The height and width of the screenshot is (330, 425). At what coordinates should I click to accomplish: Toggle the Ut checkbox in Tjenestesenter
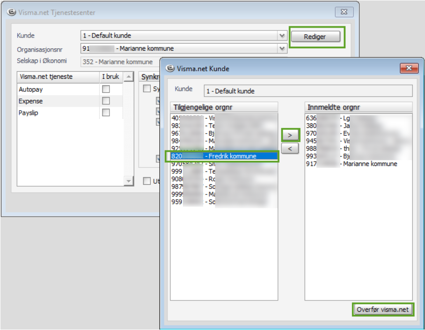click(x=147, y=181)
